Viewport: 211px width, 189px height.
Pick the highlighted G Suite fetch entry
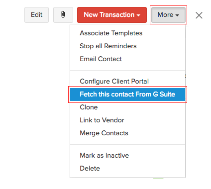[x=127, y=94]
